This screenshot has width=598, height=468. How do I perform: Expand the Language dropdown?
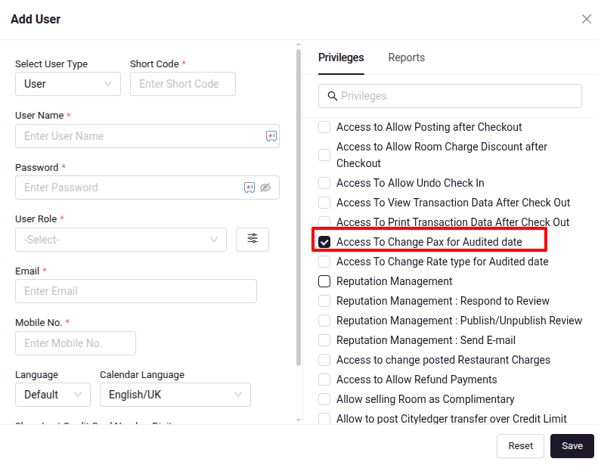tap(53, 395)
